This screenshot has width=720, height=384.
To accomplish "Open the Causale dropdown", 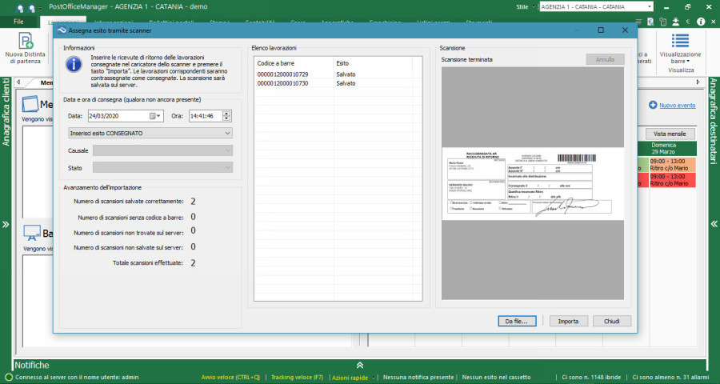I will coord(162,150).
